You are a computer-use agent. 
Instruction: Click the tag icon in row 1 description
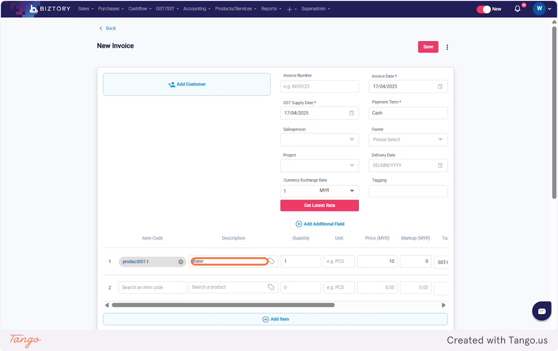[x=272, y=261]
